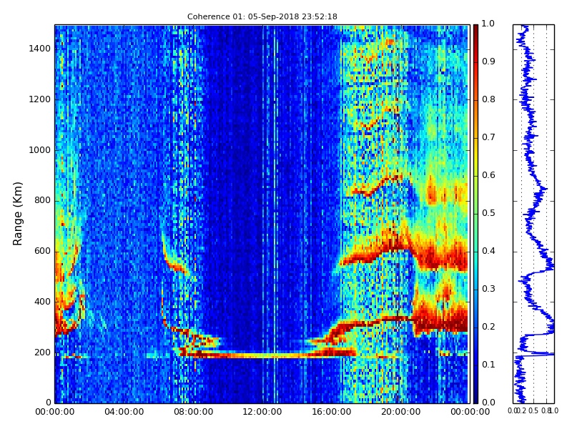Click the colorbar 0.8 tick label

coord(488,99)
